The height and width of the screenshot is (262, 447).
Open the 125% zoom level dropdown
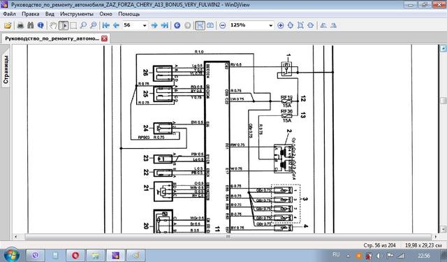point(270,25)
